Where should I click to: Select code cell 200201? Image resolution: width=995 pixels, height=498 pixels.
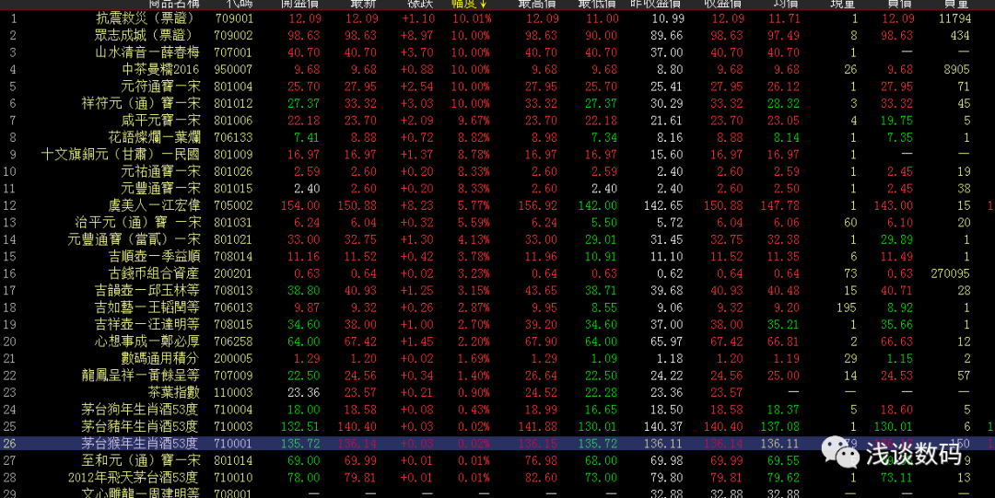coord(233,273)
